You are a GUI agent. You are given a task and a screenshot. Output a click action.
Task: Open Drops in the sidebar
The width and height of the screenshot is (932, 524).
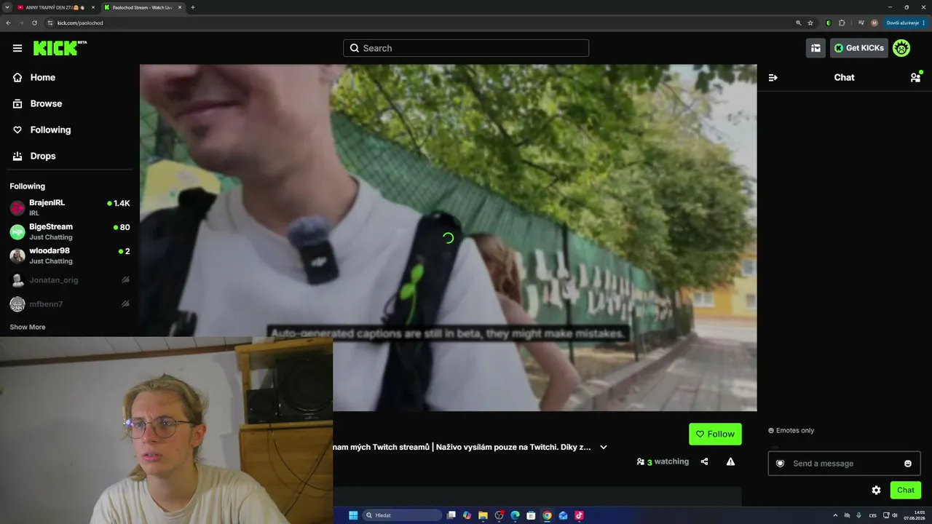70,156
